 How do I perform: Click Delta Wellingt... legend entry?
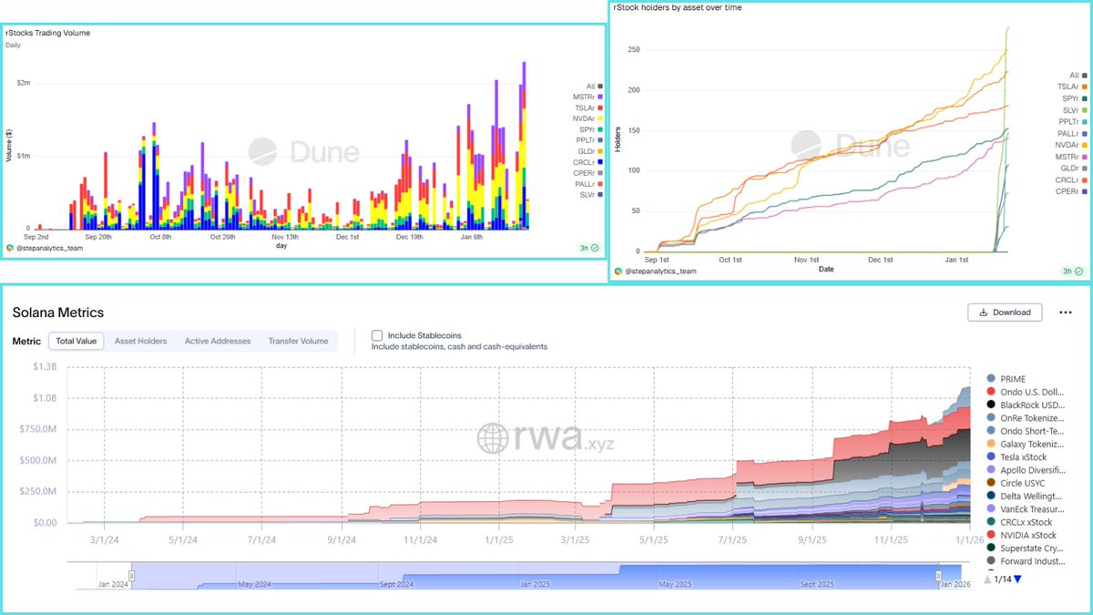coord(1024,496)
